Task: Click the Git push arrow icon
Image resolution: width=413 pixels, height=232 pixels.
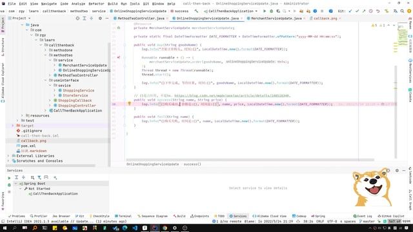Action: click(364, 11)
